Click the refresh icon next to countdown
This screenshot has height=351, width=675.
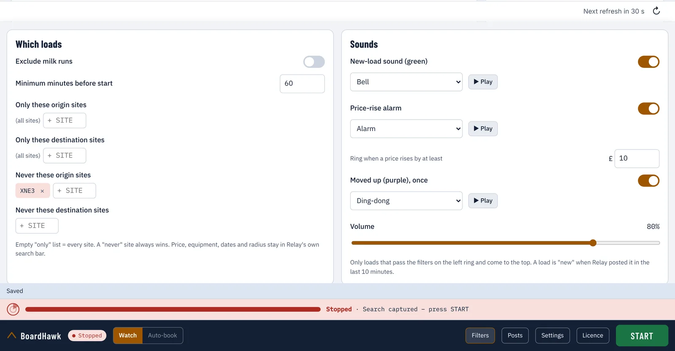(x=656, y=11)
